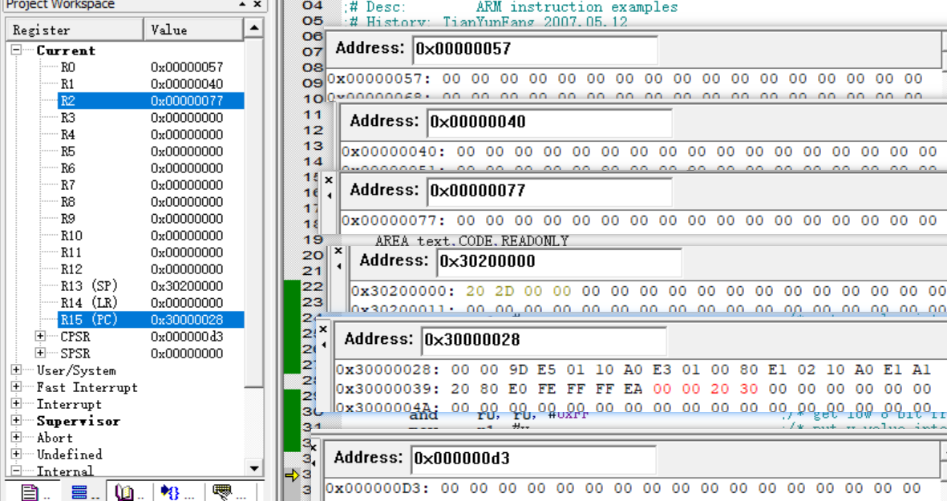Click line number 19 in editor gutter
The height and width of the screenshot is (501, 947).
coord(313,239)
